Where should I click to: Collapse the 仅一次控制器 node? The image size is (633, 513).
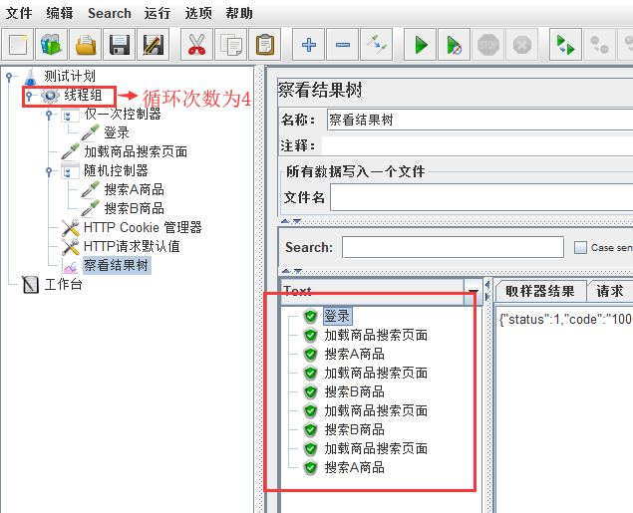point(49,115)
